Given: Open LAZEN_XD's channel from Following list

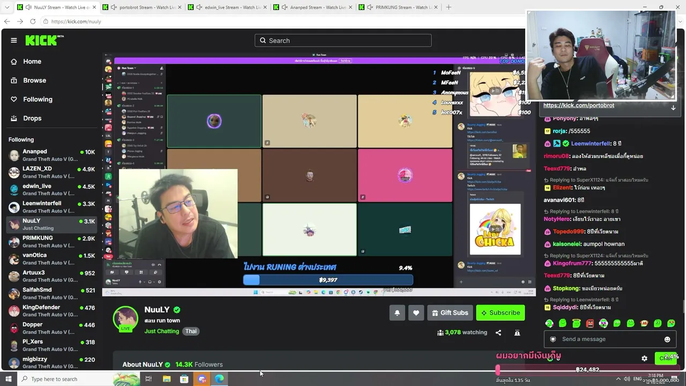Looking at the screenshot, I should coord(52,173).
